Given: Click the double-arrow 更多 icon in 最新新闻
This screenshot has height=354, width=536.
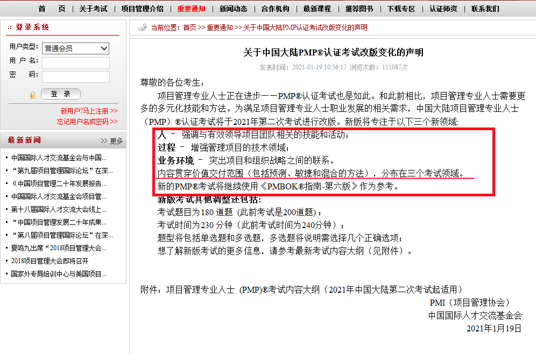Looking at the screenshot, I should coord(104,141).
